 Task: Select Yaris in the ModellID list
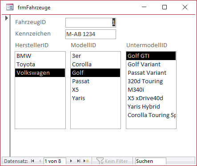click(x=96, y=98)
